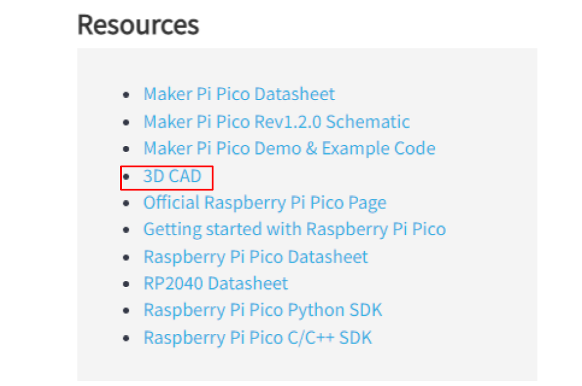Click the bullet beside C/C++ SDK link
The image size is (582, 386).
coord(126,338)
